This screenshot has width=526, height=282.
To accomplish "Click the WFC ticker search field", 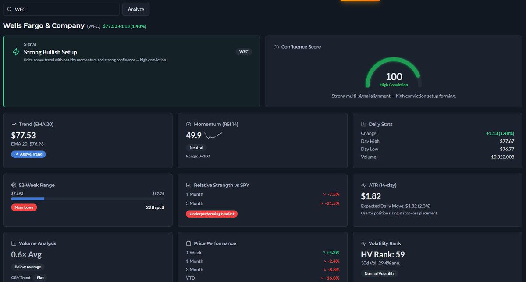I will (x=61, y=9).
